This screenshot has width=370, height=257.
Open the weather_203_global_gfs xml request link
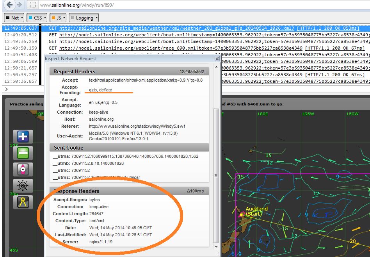tap(177, 28)
